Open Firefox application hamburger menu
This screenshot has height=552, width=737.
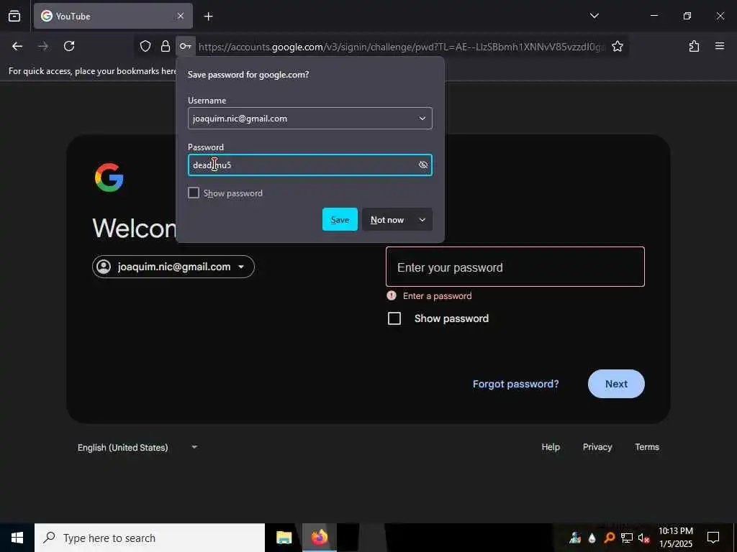tap(720, 46)
